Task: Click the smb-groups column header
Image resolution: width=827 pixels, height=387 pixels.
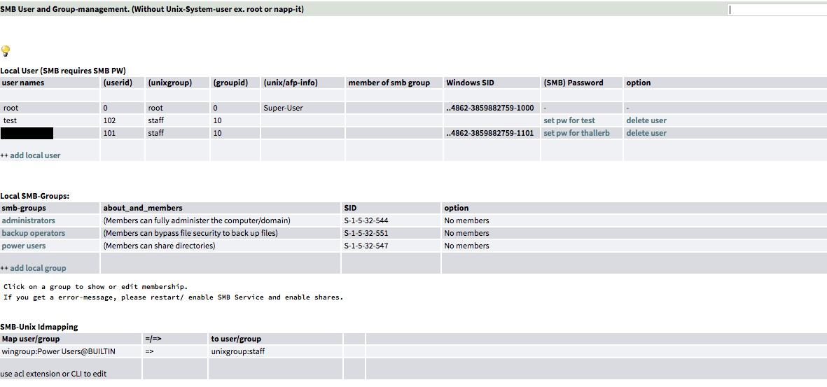Action: [24, 208]
